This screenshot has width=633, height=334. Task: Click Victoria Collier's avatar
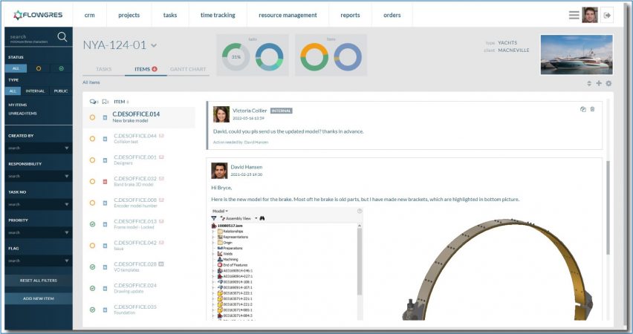tap(221, 114)
